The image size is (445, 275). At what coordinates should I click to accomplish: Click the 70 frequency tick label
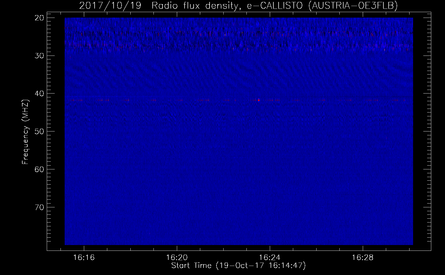[x=40, y=207]
